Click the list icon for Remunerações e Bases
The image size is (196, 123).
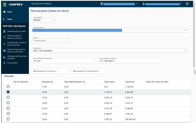point(4,37)
